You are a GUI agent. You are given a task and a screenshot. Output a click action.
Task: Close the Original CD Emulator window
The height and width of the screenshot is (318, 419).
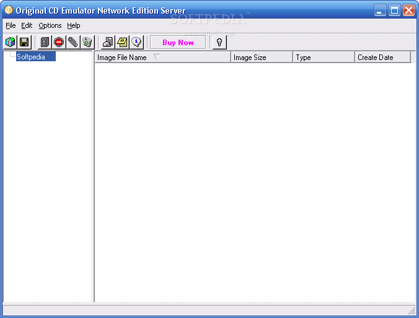click(409, 11)
